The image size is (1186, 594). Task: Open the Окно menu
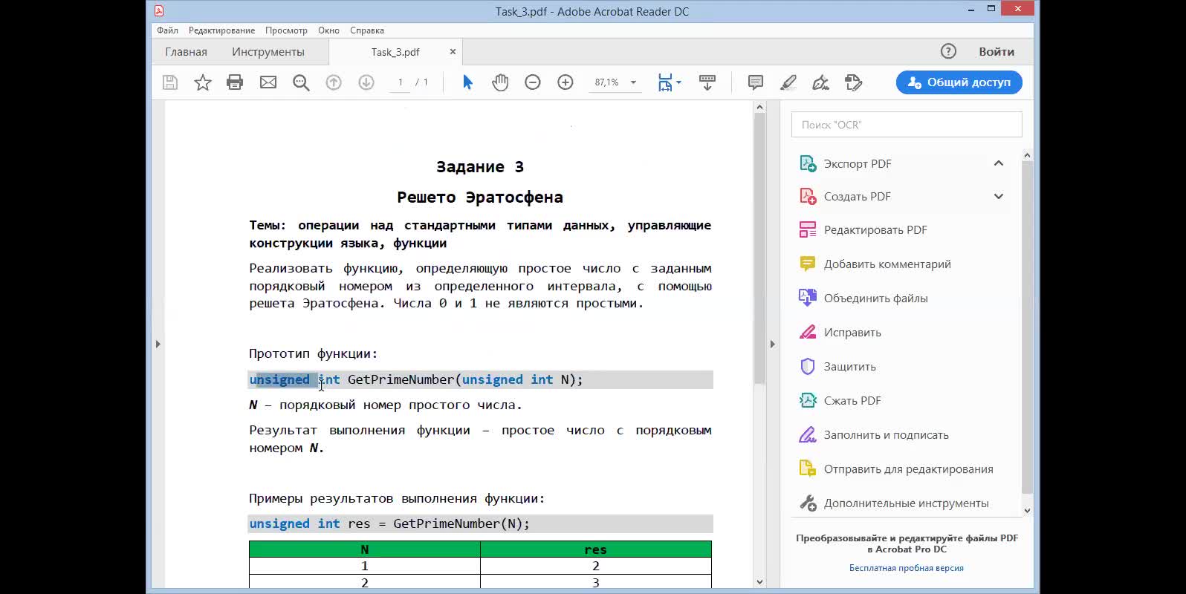pos(328,30)
